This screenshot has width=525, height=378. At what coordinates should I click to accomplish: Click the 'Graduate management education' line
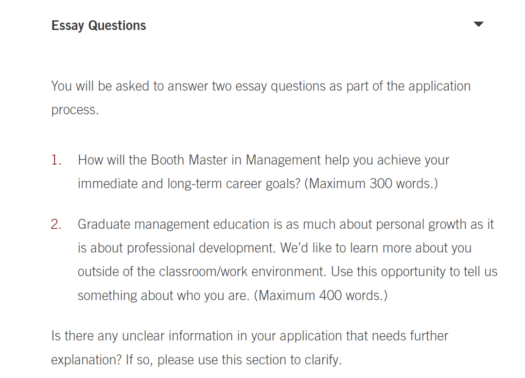tap(286, 224)
